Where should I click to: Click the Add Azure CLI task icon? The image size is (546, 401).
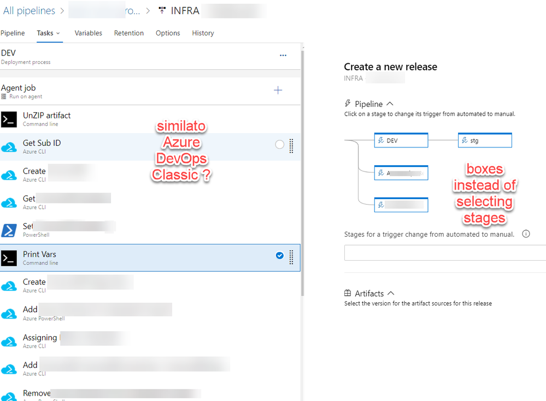9,369
